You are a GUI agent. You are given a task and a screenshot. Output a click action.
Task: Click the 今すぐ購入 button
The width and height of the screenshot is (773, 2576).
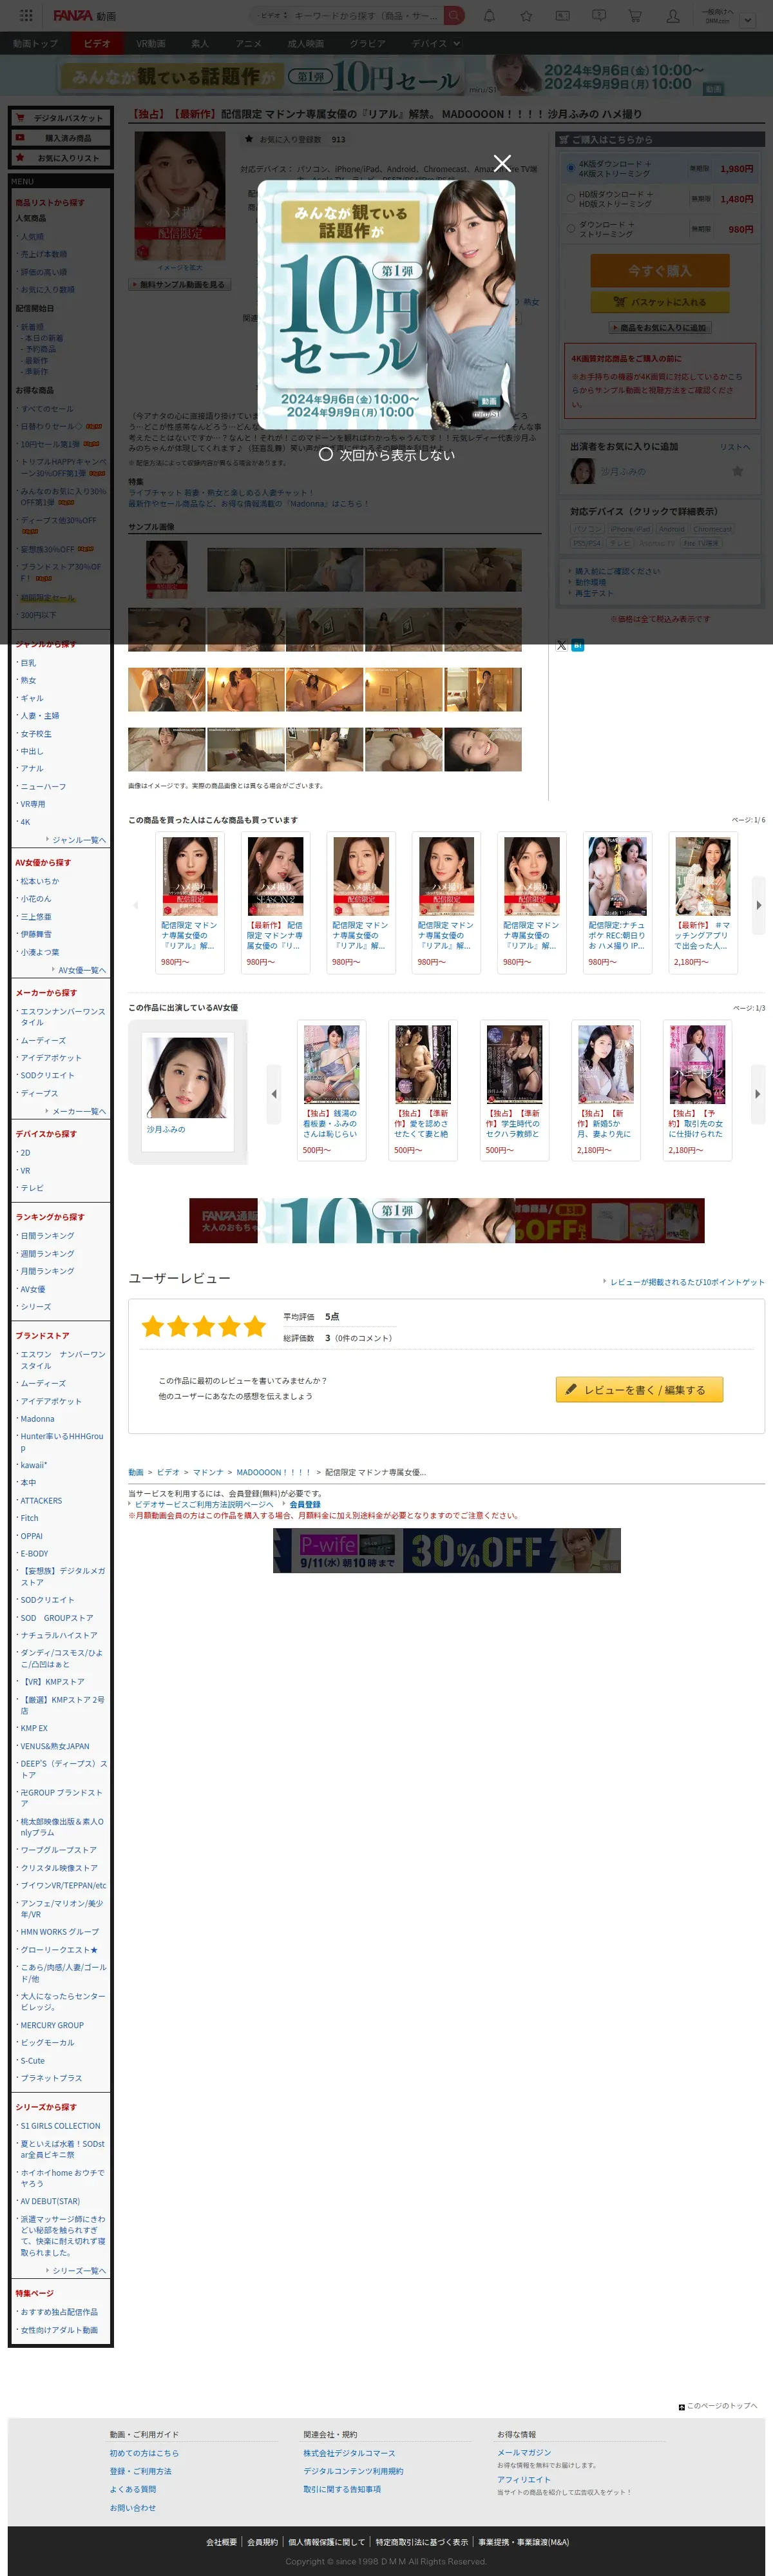(659, 270)
